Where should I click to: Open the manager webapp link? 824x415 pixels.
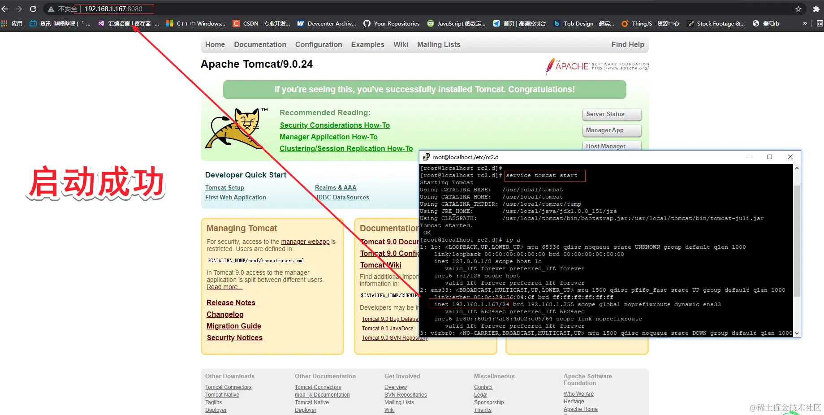(305, 242)
